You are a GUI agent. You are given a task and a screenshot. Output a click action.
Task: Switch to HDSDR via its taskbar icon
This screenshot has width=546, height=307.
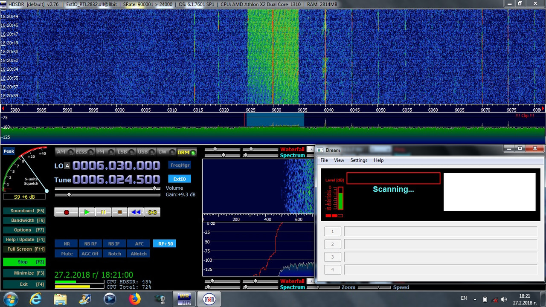coord(184,299)
